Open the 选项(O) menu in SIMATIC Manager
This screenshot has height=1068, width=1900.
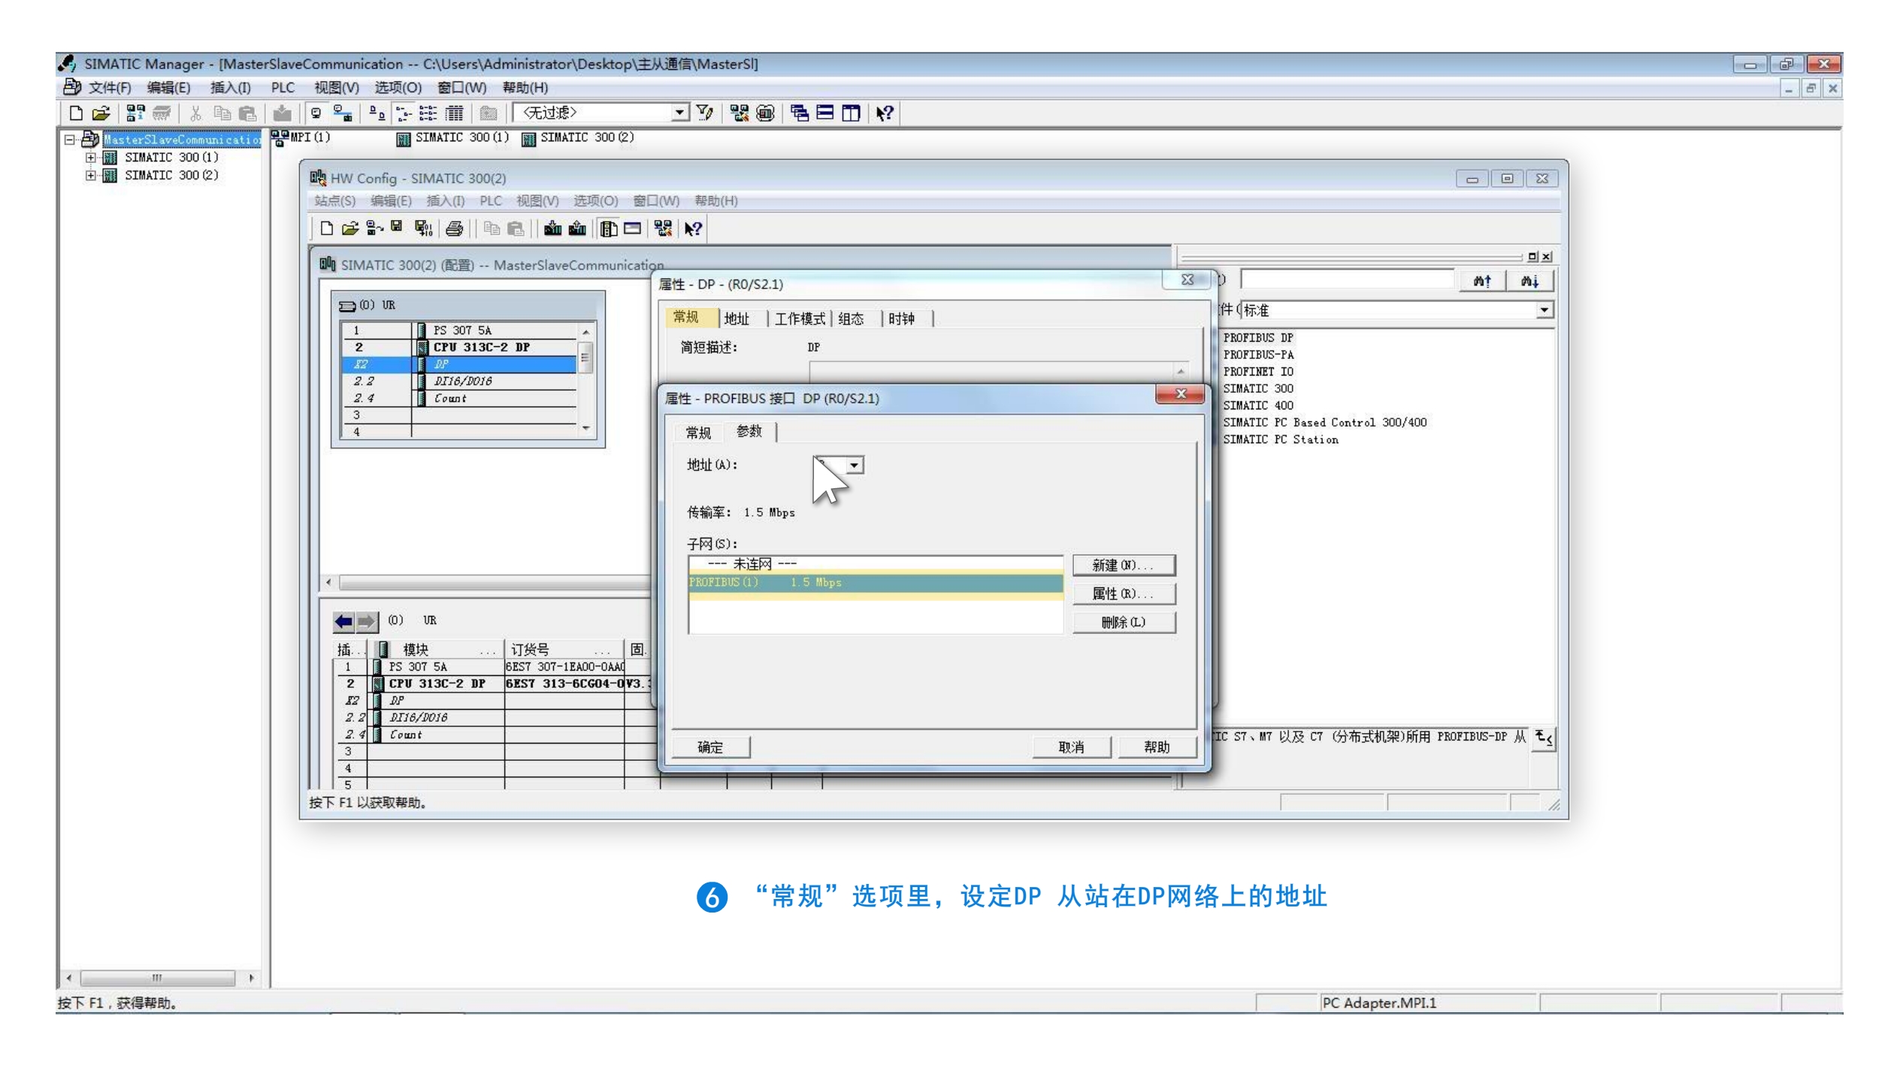pos(398,88)
